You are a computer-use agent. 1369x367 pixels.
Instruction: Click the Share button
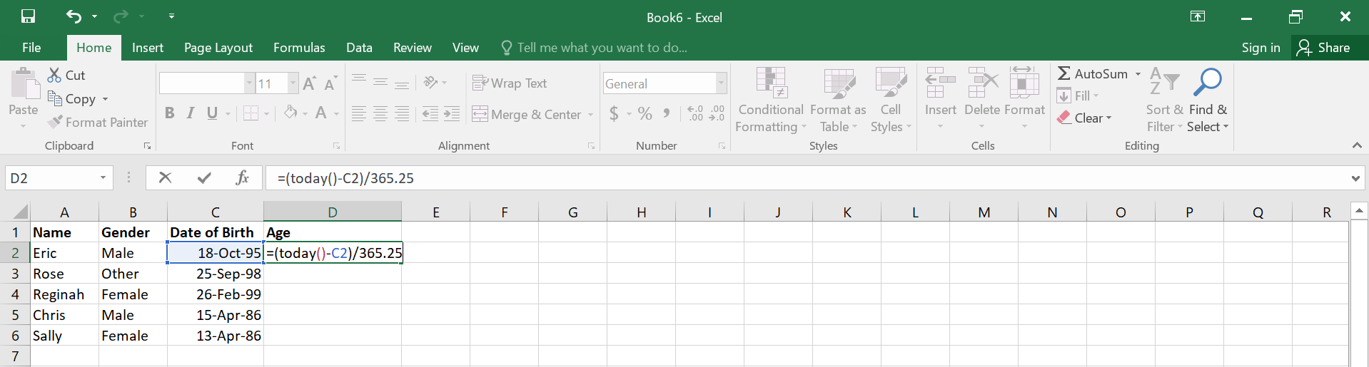point(1324,48)
